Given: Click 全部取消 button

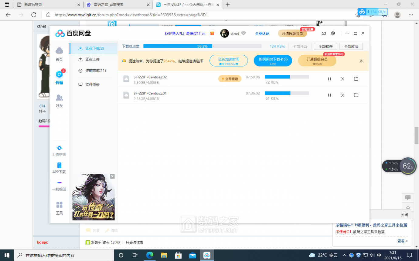Looking at the screenshot, I should click(351, 47).
